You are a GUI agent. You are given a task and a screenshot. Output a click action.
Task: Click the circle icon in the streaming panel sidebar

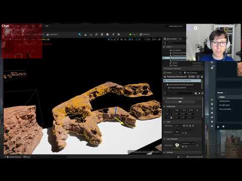coord(212,109)
